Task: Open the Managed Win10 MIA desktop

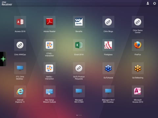Action: (x=79, y=91)
